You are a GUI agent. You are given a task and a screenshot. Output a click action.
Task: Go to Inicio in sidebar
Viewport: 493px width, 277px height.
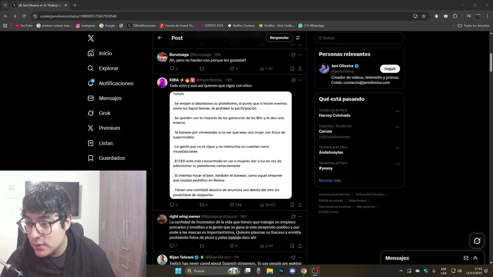[100, 53]
